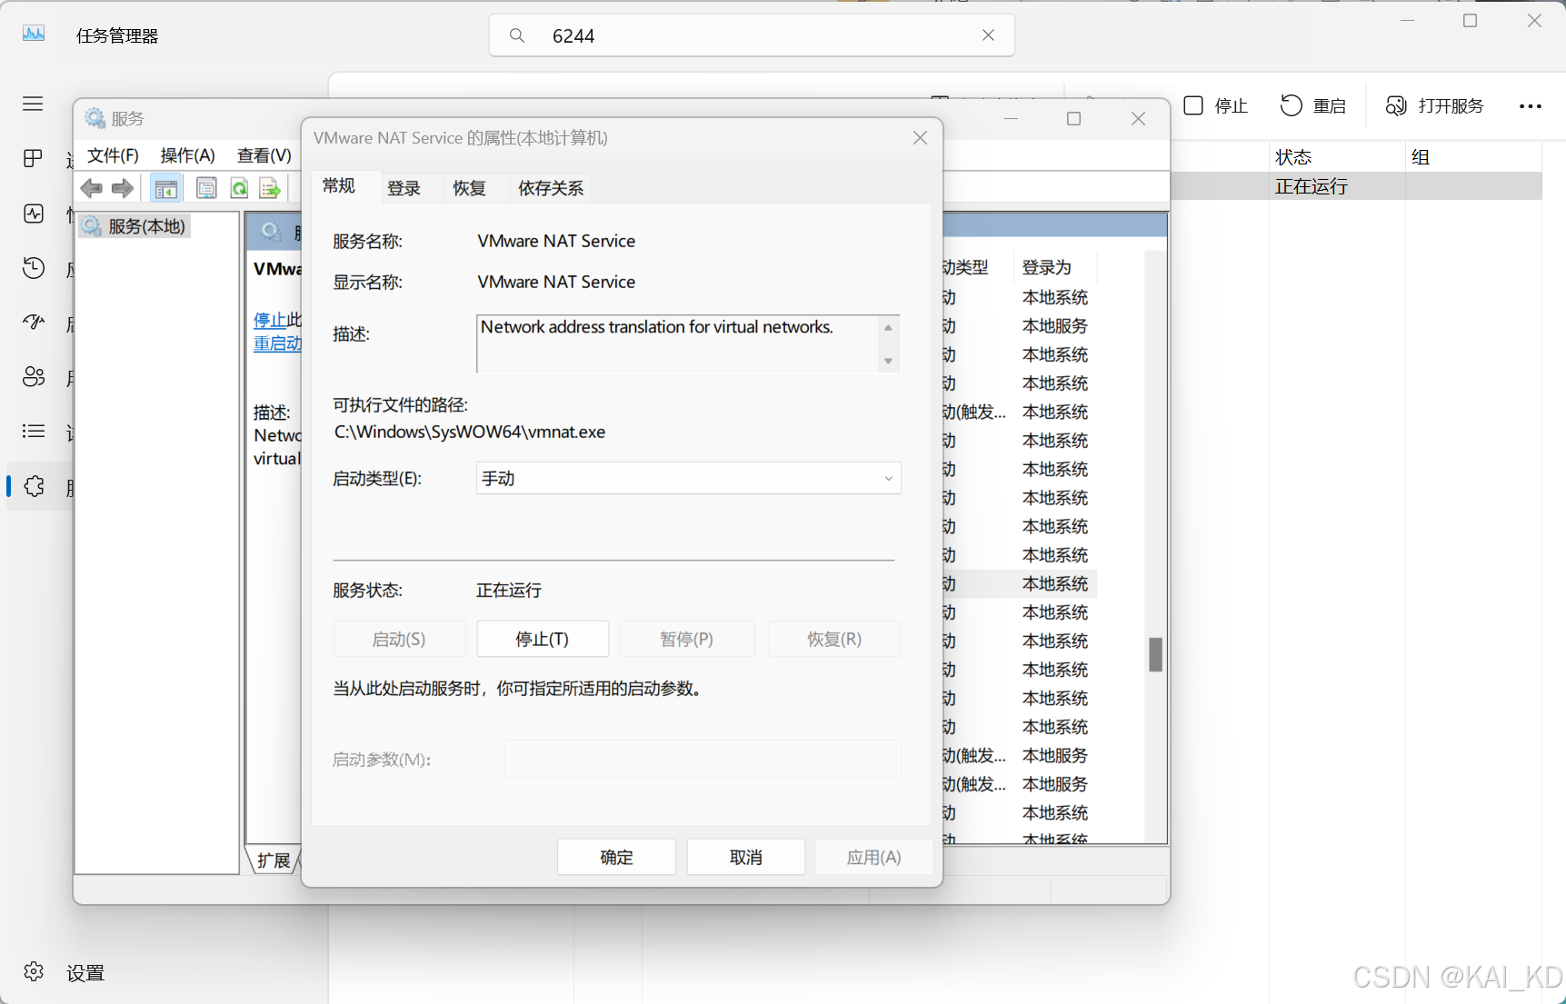Screen dimensions: 1566x1004
Task: Clear the Task Manager search box text
Action: point(988,35)
